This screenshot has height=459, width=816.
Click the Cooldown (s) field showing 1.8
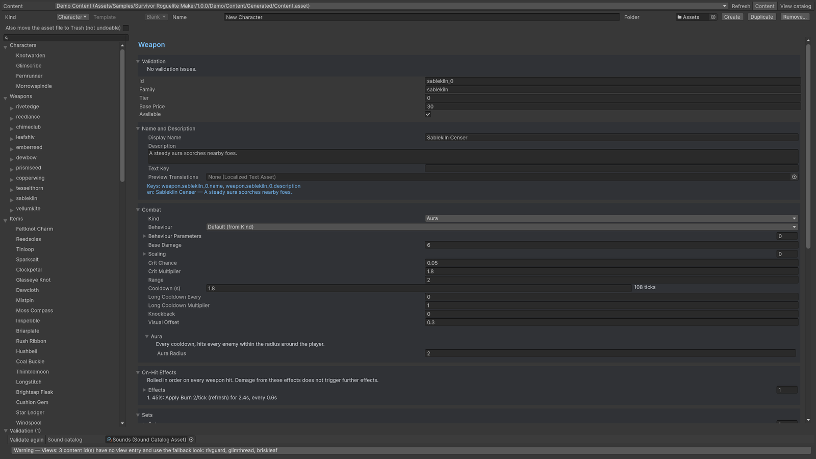[x=419, y=289]
